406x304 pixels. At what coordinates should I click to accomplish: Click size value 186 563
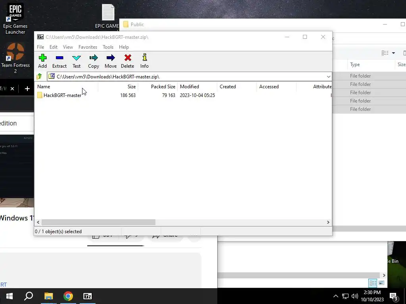tap(128, 95)
